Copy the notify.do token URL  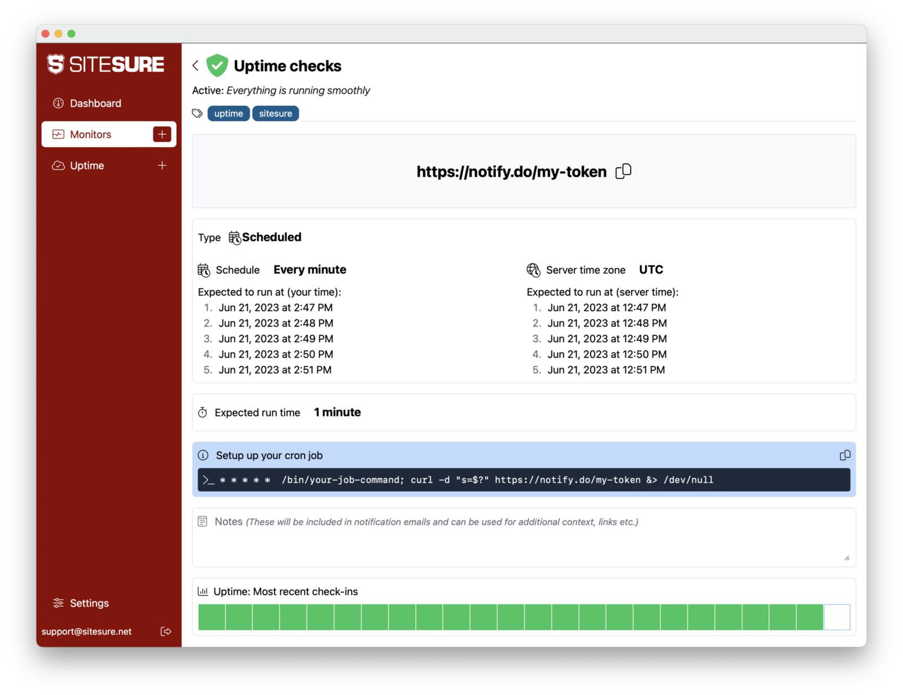click(x=623, y=171)
